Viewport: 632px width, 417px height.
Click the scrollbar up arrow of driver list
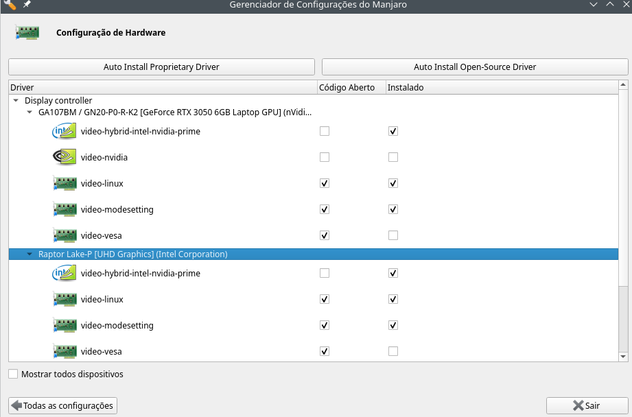(x=623, y=85)
